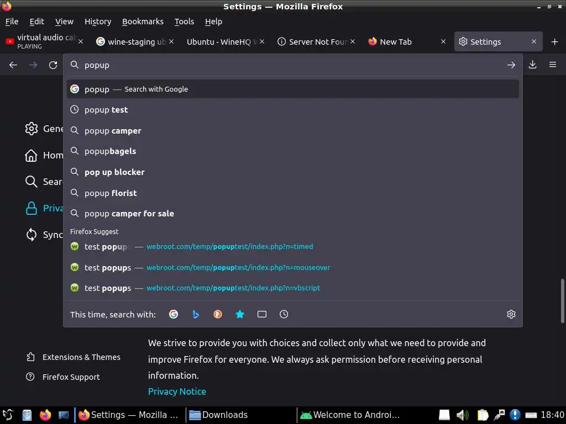Open the taskbar file manager icon
The image size is (566, 424).
click(x=27, y=415)
